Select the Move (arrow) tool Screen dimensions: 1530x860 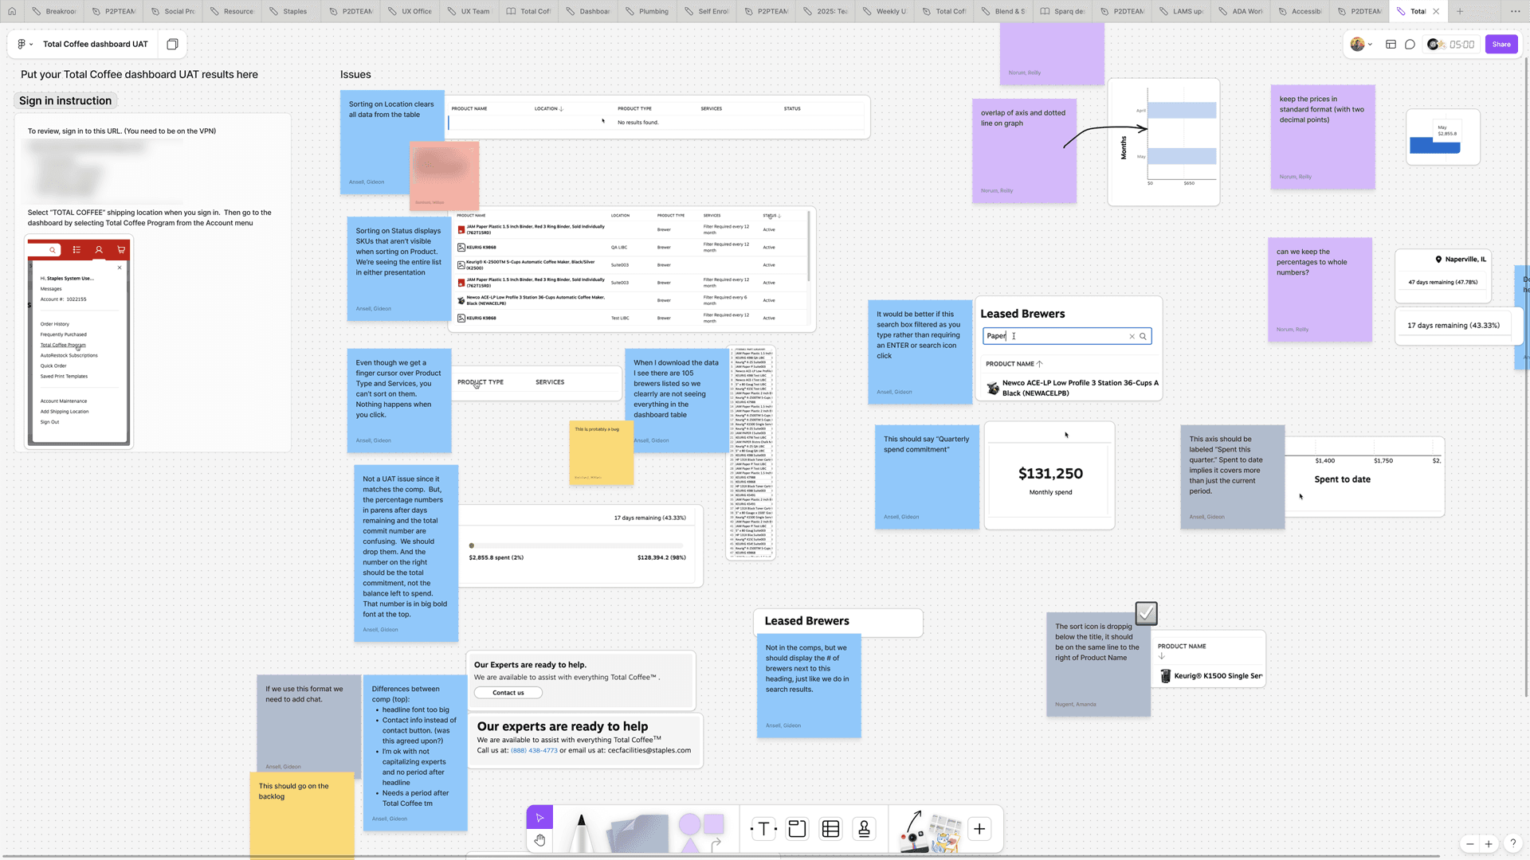539,817
